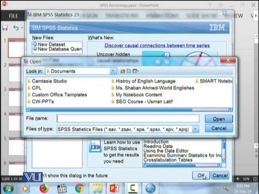259x194 pixels.
Task: Open the My Notebook Content folder
Action: 136,95
